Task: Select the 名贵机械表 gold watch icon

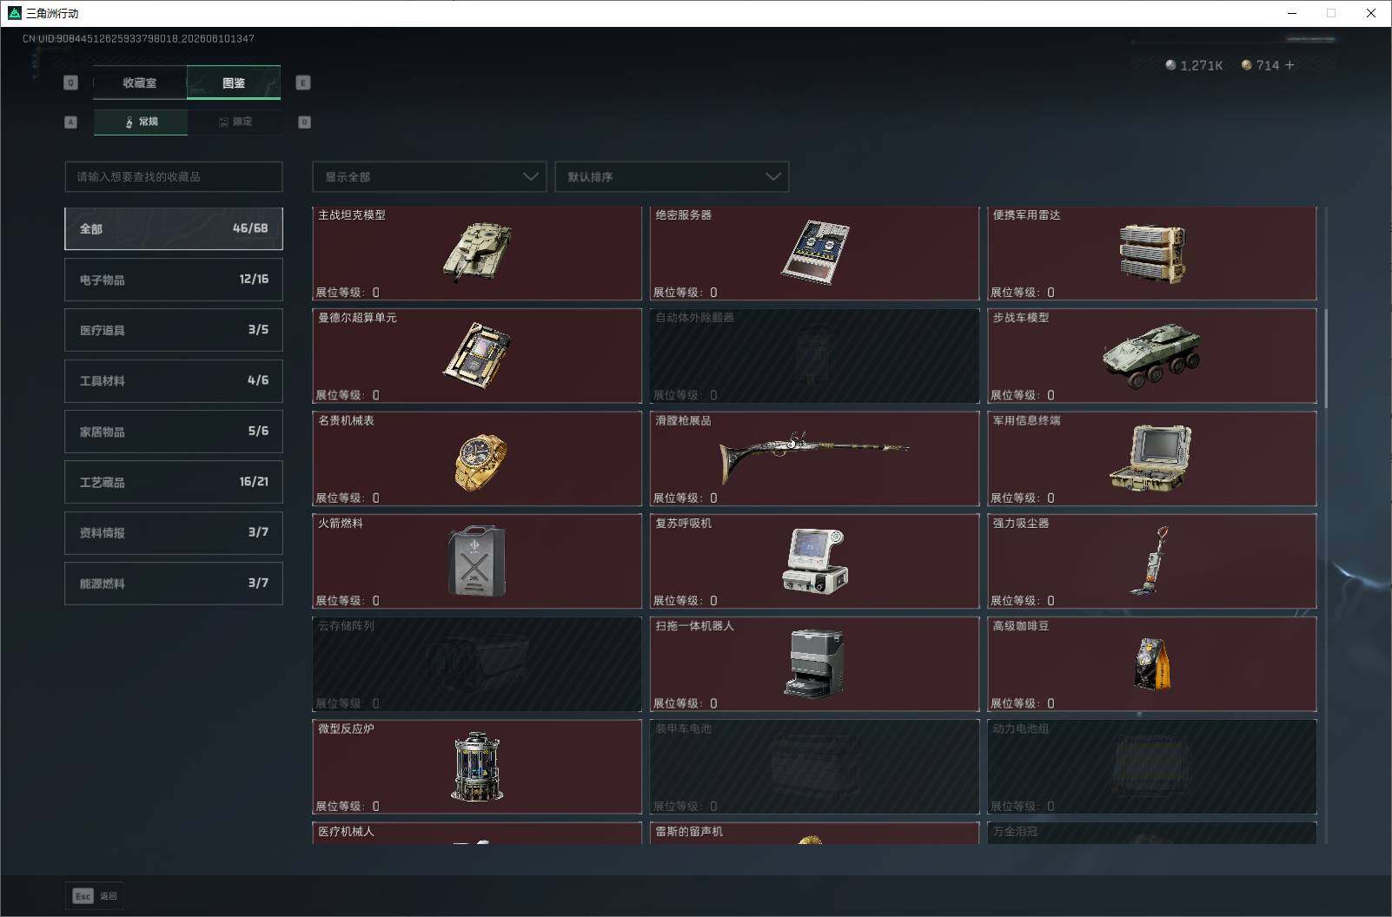Action: pos(480,461)
